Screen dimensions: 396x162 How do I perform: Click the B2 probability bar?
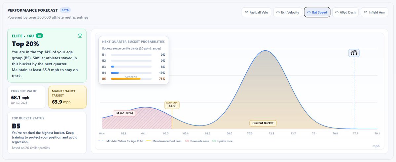131,61
